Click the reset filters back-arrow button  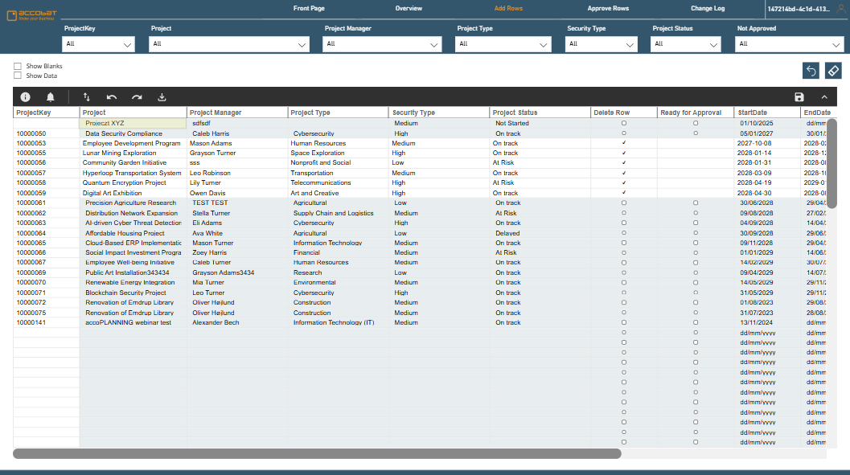pyautogui.click(x=811, y=71)
